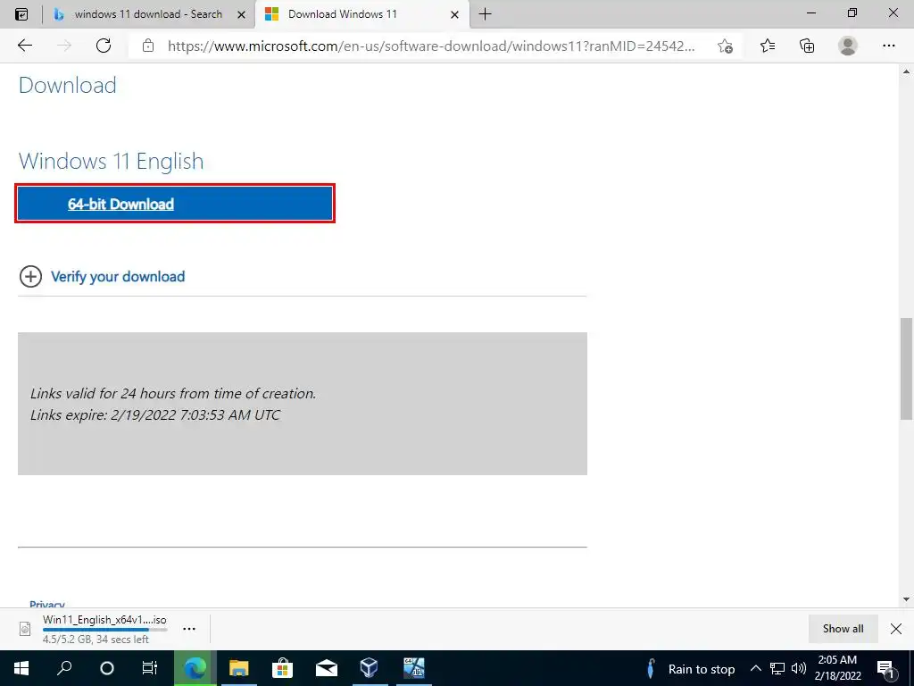Screen dimensions: 914x686
Task: Open Task View icon
Action: (x=150, y=668)
